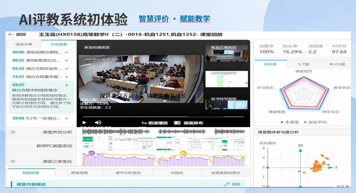
Task: Seek using the video progress bar
Action: (163, 117)
